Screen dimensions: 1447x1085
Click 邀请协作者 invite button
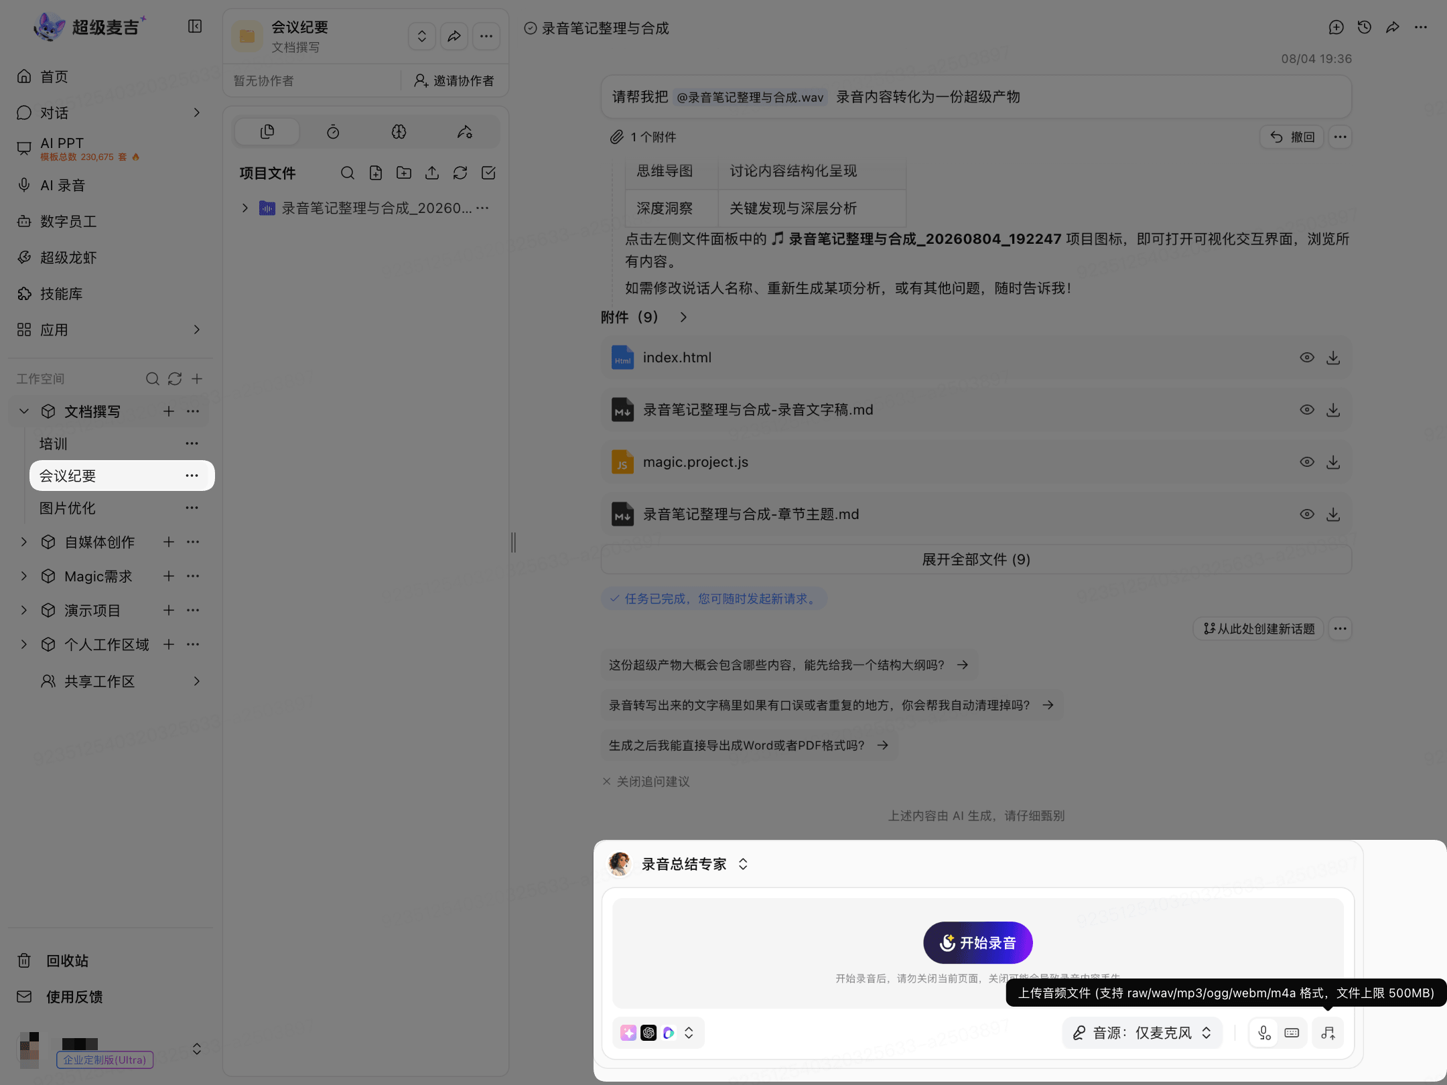(x=454, y=80)
